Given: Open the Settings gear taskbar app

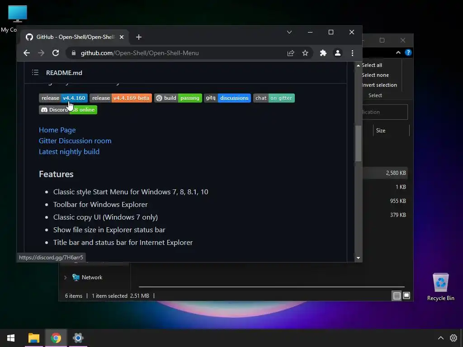Looking at the screenshot, I should point(78,338).
